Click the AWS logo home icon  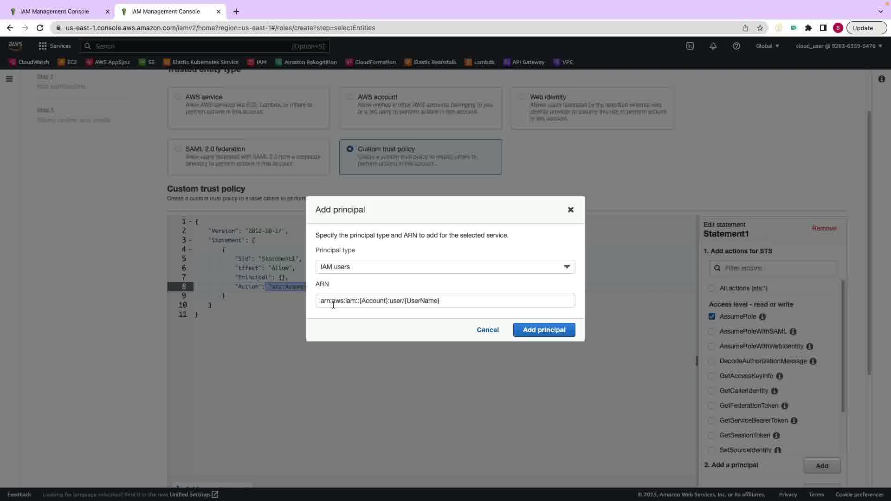tap(15, 45)
